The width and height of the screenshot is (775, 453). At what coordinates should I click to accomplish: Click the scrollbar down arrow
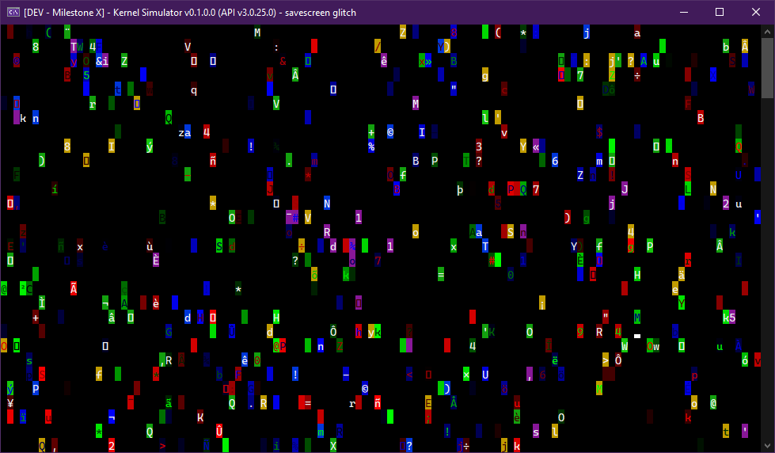click(x=768, y=446)
